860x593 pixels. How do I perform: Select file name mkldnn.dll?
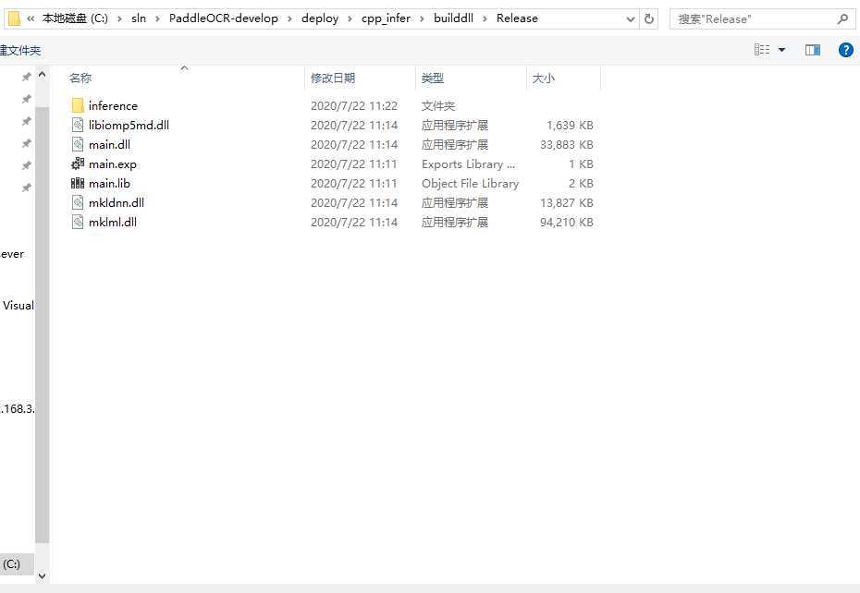[x=117, y=203]
